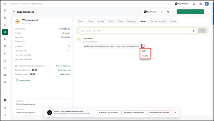The width and height of the screenshot is (214, 121).
Task: Expand the user account dropdown chevron
Action: 211,4
